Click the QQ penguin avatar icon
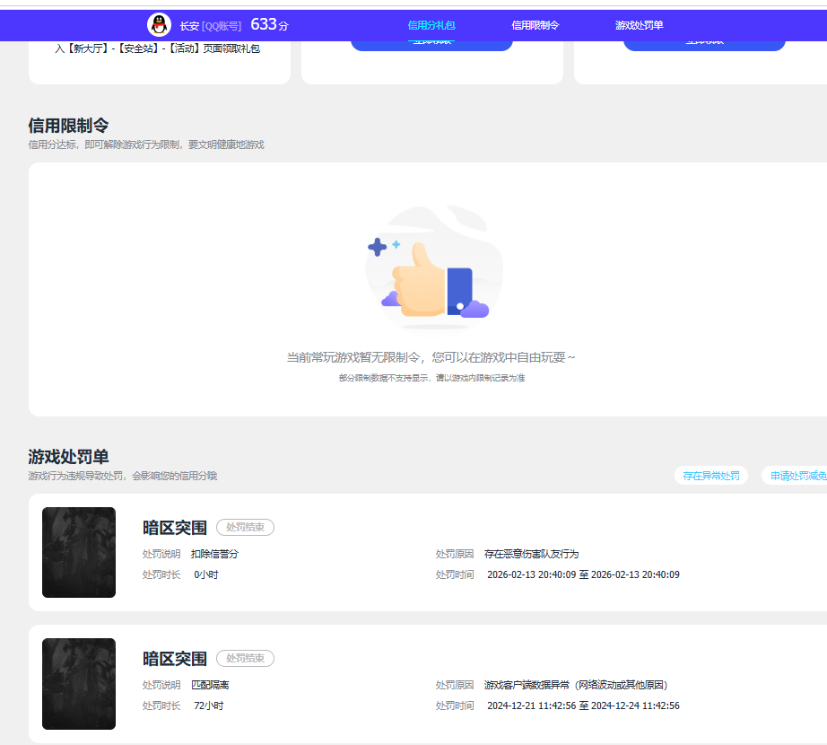The width and height of the screenshot is (827, 745). [159, 25]
